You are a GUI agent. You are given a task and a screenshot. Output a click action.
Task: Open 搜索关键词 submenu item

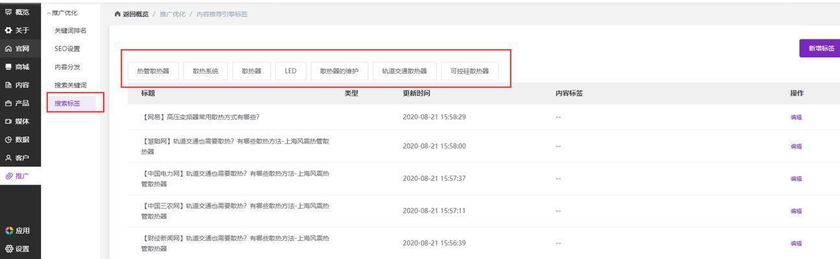coord(71,85)
